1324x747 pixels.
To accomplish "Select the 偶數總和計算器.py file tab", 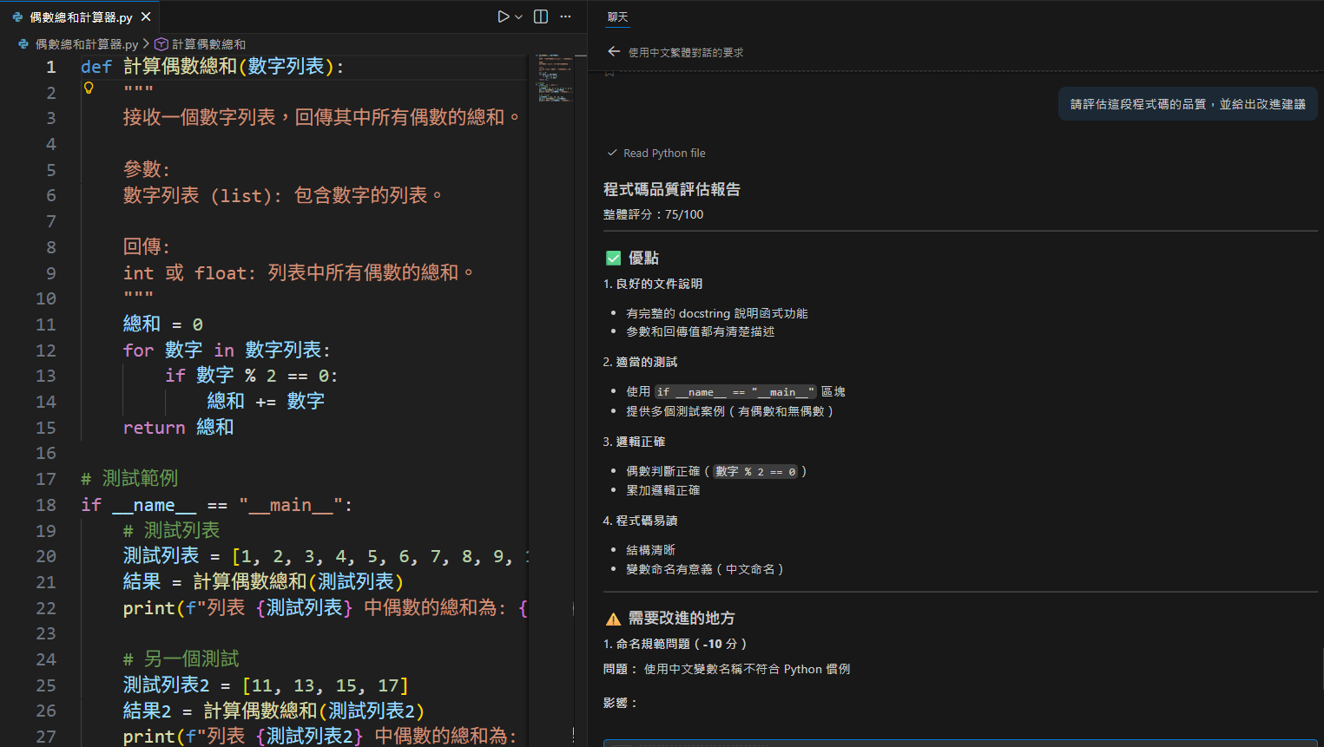I will pyautogui.click(x=80, y=16).
